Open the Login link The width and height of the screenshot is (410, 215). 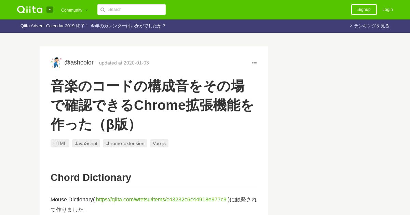click(x=387, y=10)
